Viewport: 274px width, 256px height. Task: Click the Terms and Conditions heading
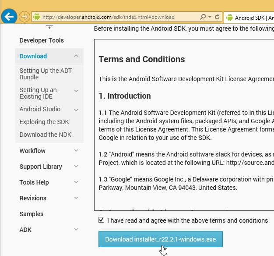pyautogui.click(x=142, y=59)
